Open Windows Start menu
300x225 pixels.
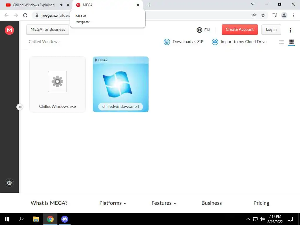[7, 219]
